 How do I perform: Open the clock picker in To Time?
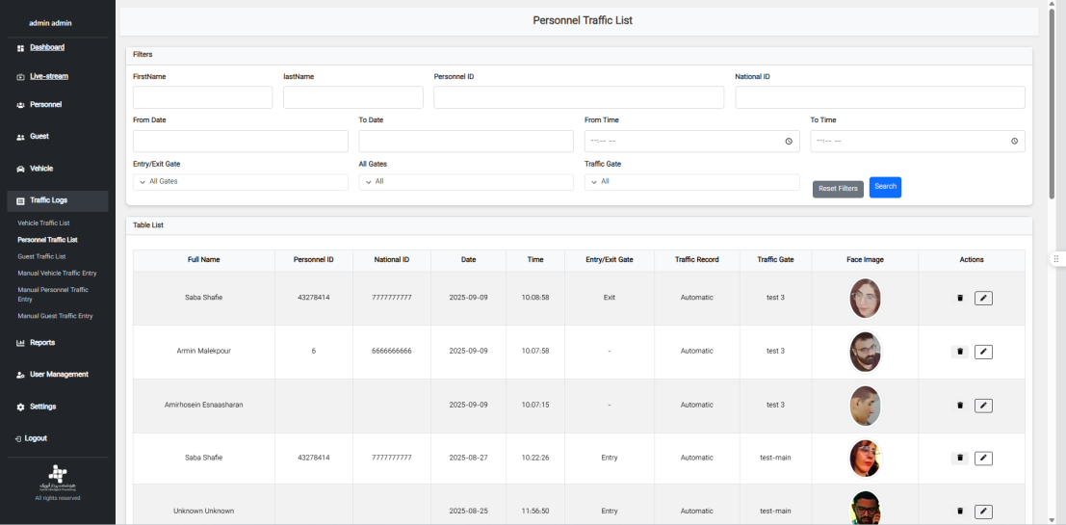[x=1014, y=142]
